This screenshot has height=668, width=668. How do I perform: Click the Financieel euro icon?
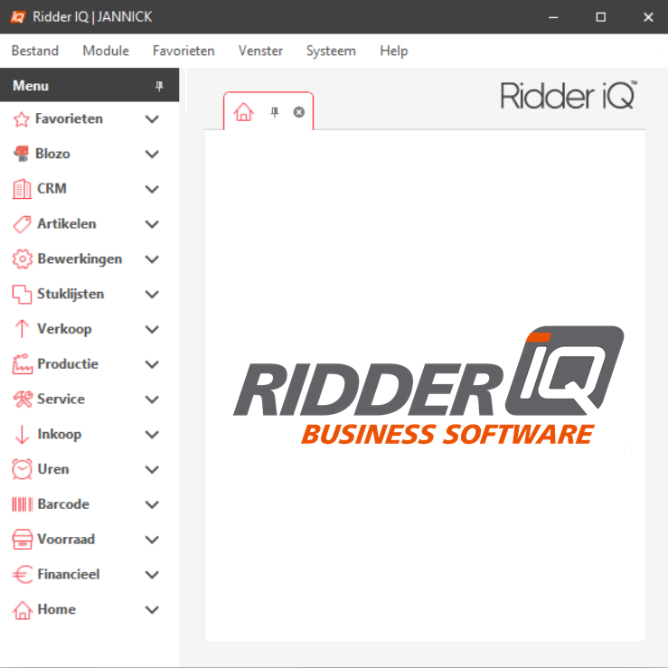coord(22,575)
